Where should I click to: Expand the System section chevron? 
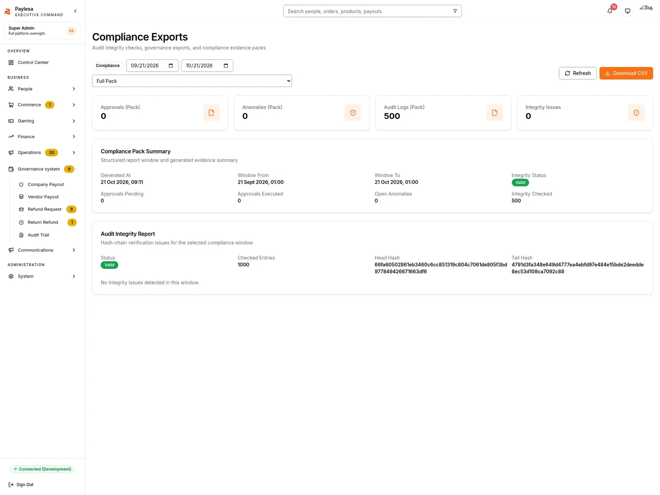pyautogui.click(x=74, y=276)
